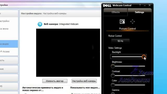Open the help question mark in Webcam Central
This screenshot has height=94, width=167.
140,5
